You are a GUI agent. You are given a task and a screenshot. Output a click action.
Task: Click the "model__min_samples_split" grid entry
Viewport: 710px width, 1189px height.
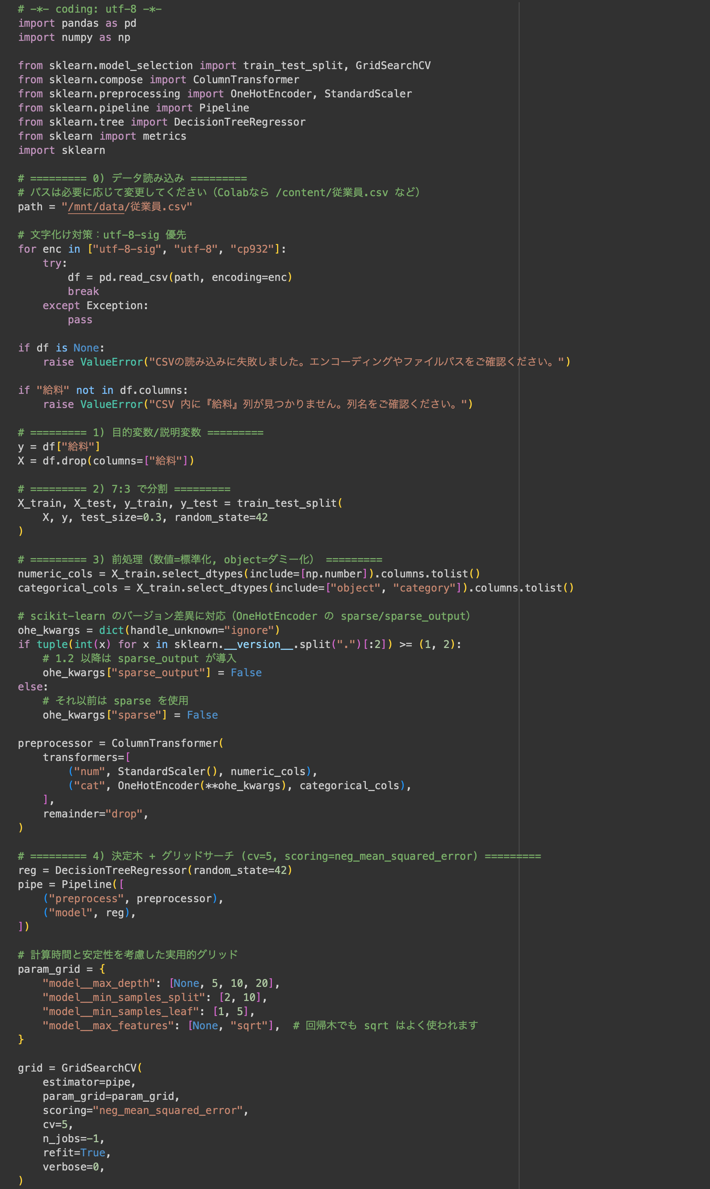point(155,998)
